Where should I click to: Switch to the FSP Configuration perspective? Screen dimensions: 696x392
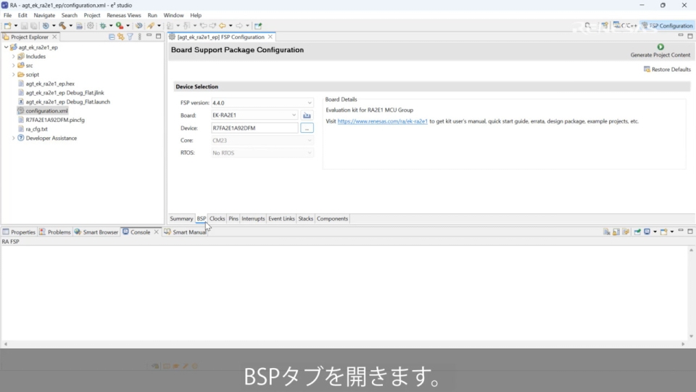(x=667, y=26)
